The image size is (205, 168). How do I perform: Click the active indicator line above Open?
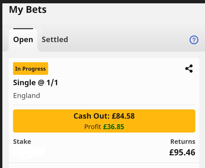23,29
